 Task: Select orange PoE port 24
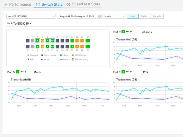pos(82,47)
